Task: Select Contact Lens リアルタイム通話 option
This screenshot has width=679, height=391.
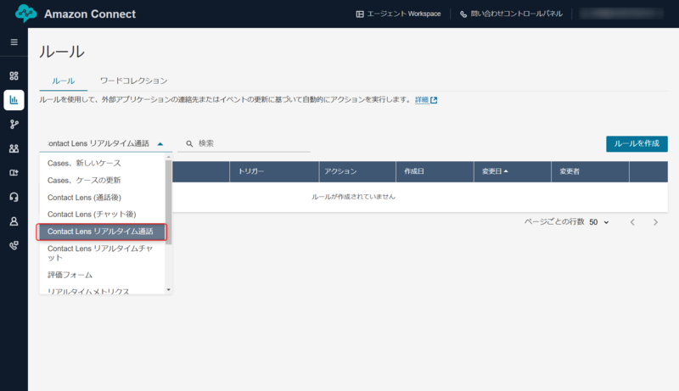Action: 102,232
